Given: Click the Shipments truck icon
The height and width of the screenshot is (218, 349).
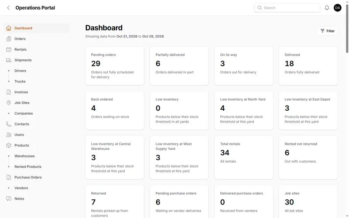Looking at the screenshot, I should click(9, 60).
